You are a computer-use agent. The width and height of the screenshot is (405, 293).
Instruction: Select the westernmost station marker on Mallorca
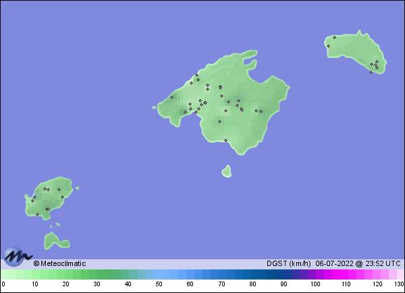(x=171, y=98)
